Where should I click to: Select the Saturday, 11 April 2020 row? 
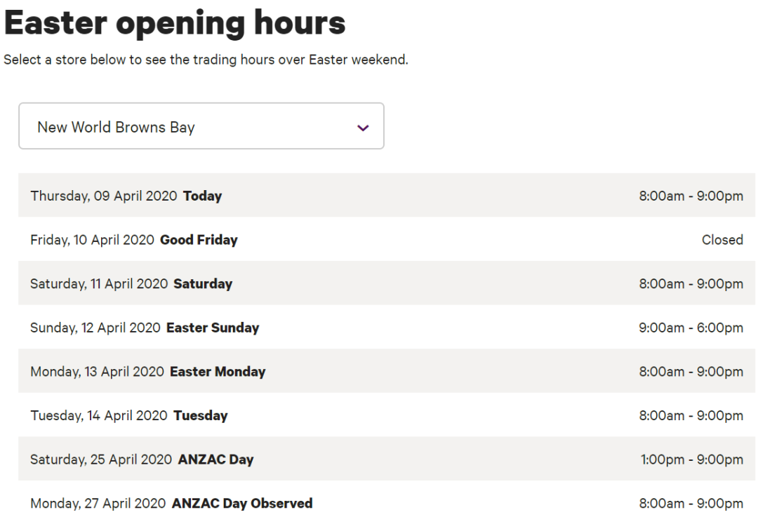386,283
